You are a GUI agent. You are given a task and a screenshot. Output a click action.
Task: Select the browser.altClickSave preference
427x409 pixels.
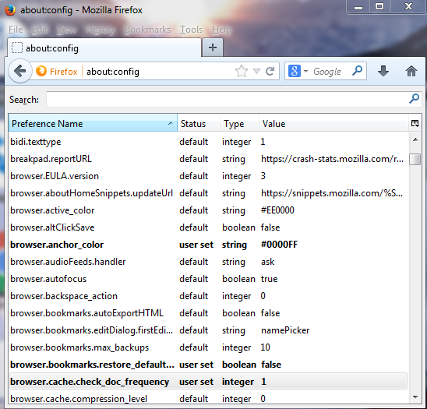208,227
